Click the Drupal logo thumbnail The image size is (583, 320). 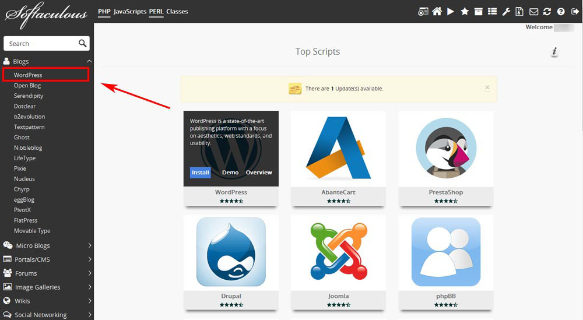pyautogui.click(x=231, y=252)
